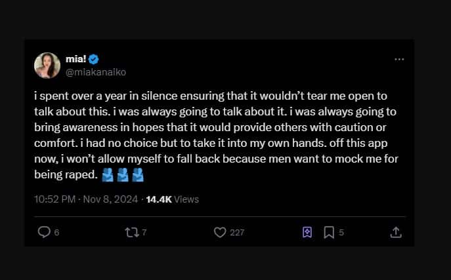Image resolution: width=451 pixels, height=280 pixels.
Task: Open the display name "mia!"
Action: [76, 58]
